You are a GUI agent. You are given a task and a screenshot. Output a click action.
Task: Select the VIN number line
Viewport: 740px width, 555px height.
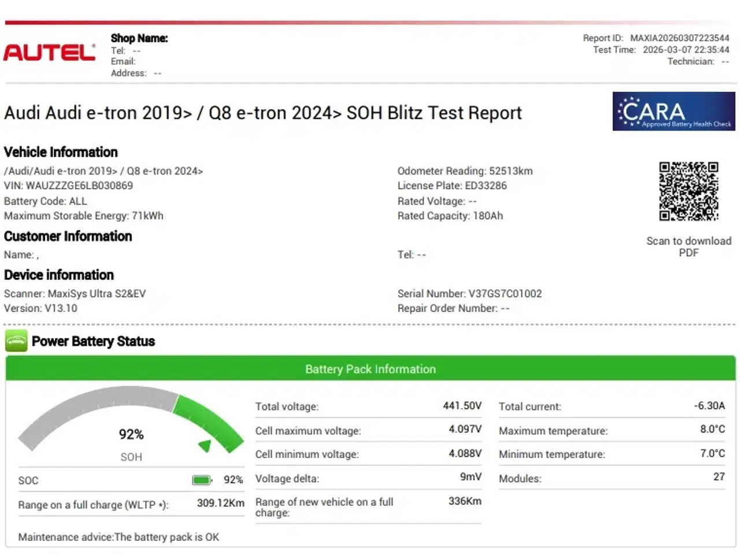pyautogui.click(x=68, y=186)
